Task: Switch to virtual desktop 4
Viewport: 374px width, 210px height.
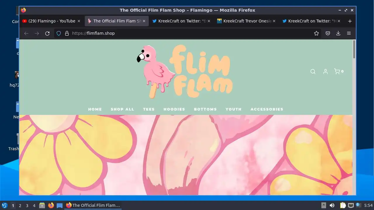Action: [x=34, y=205]
